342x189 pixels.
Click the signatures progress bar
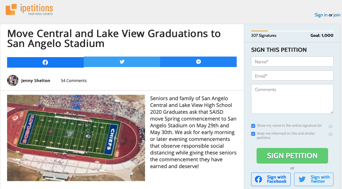292,31
